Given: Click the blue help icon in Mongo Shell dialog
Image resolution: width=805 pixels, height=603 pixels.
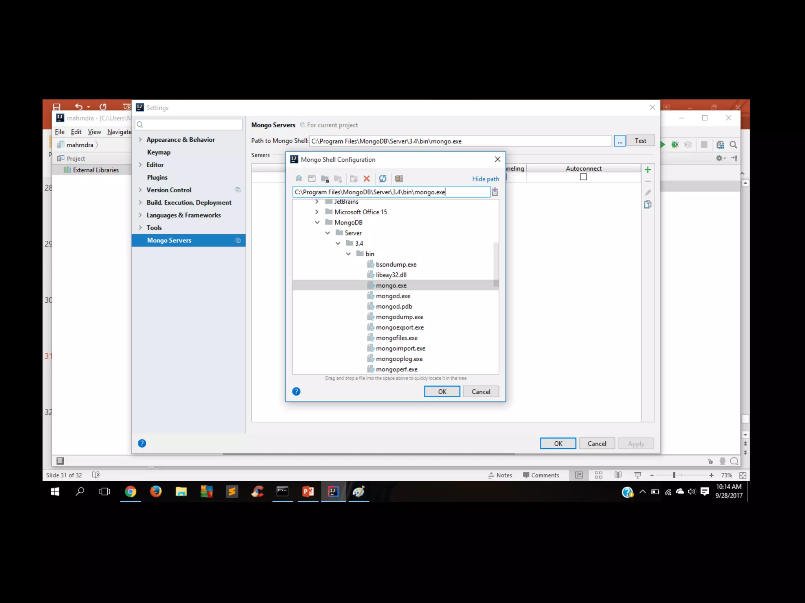Looking at the screenshot, I should (x=296, y=391).
